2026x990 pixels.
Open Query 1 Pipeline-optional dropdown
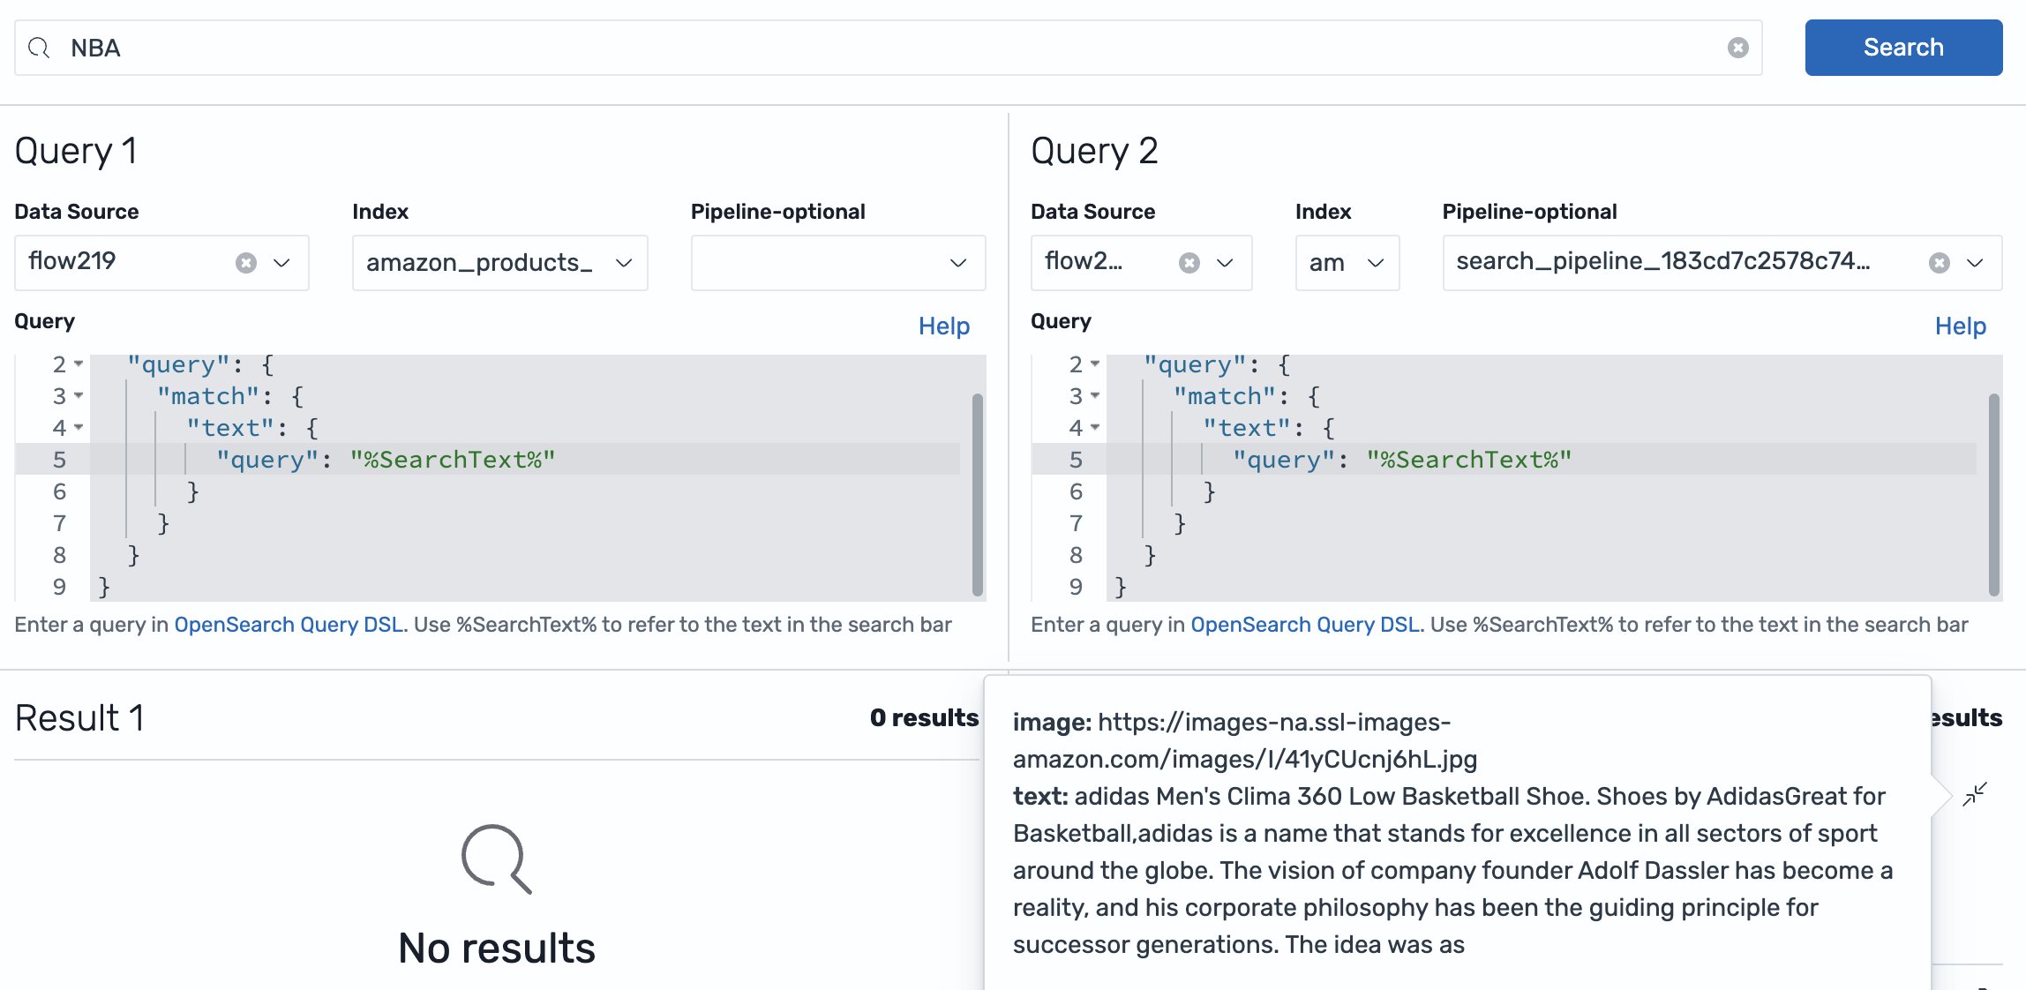[957, 263]
